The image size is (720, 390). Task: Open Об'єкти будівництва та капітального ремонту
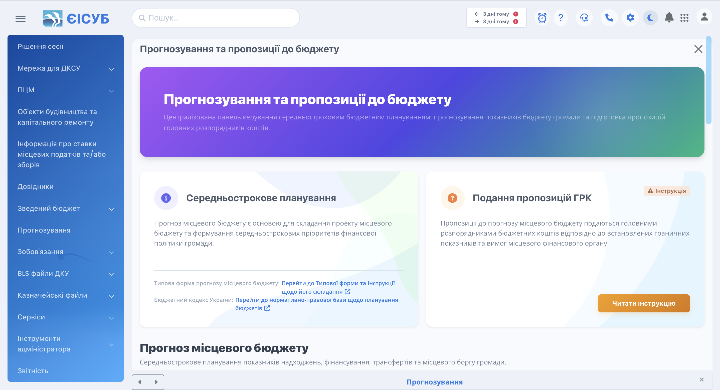(x=65, y=117)
